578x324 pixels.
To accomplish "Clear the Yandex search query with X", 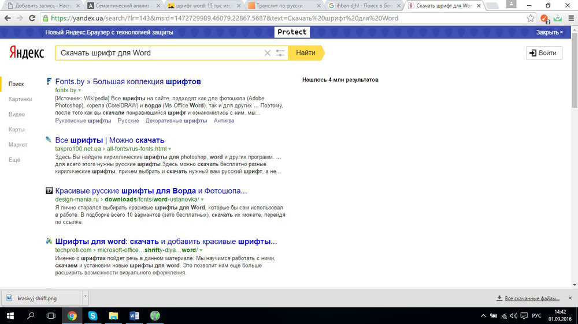I will 267,53.
